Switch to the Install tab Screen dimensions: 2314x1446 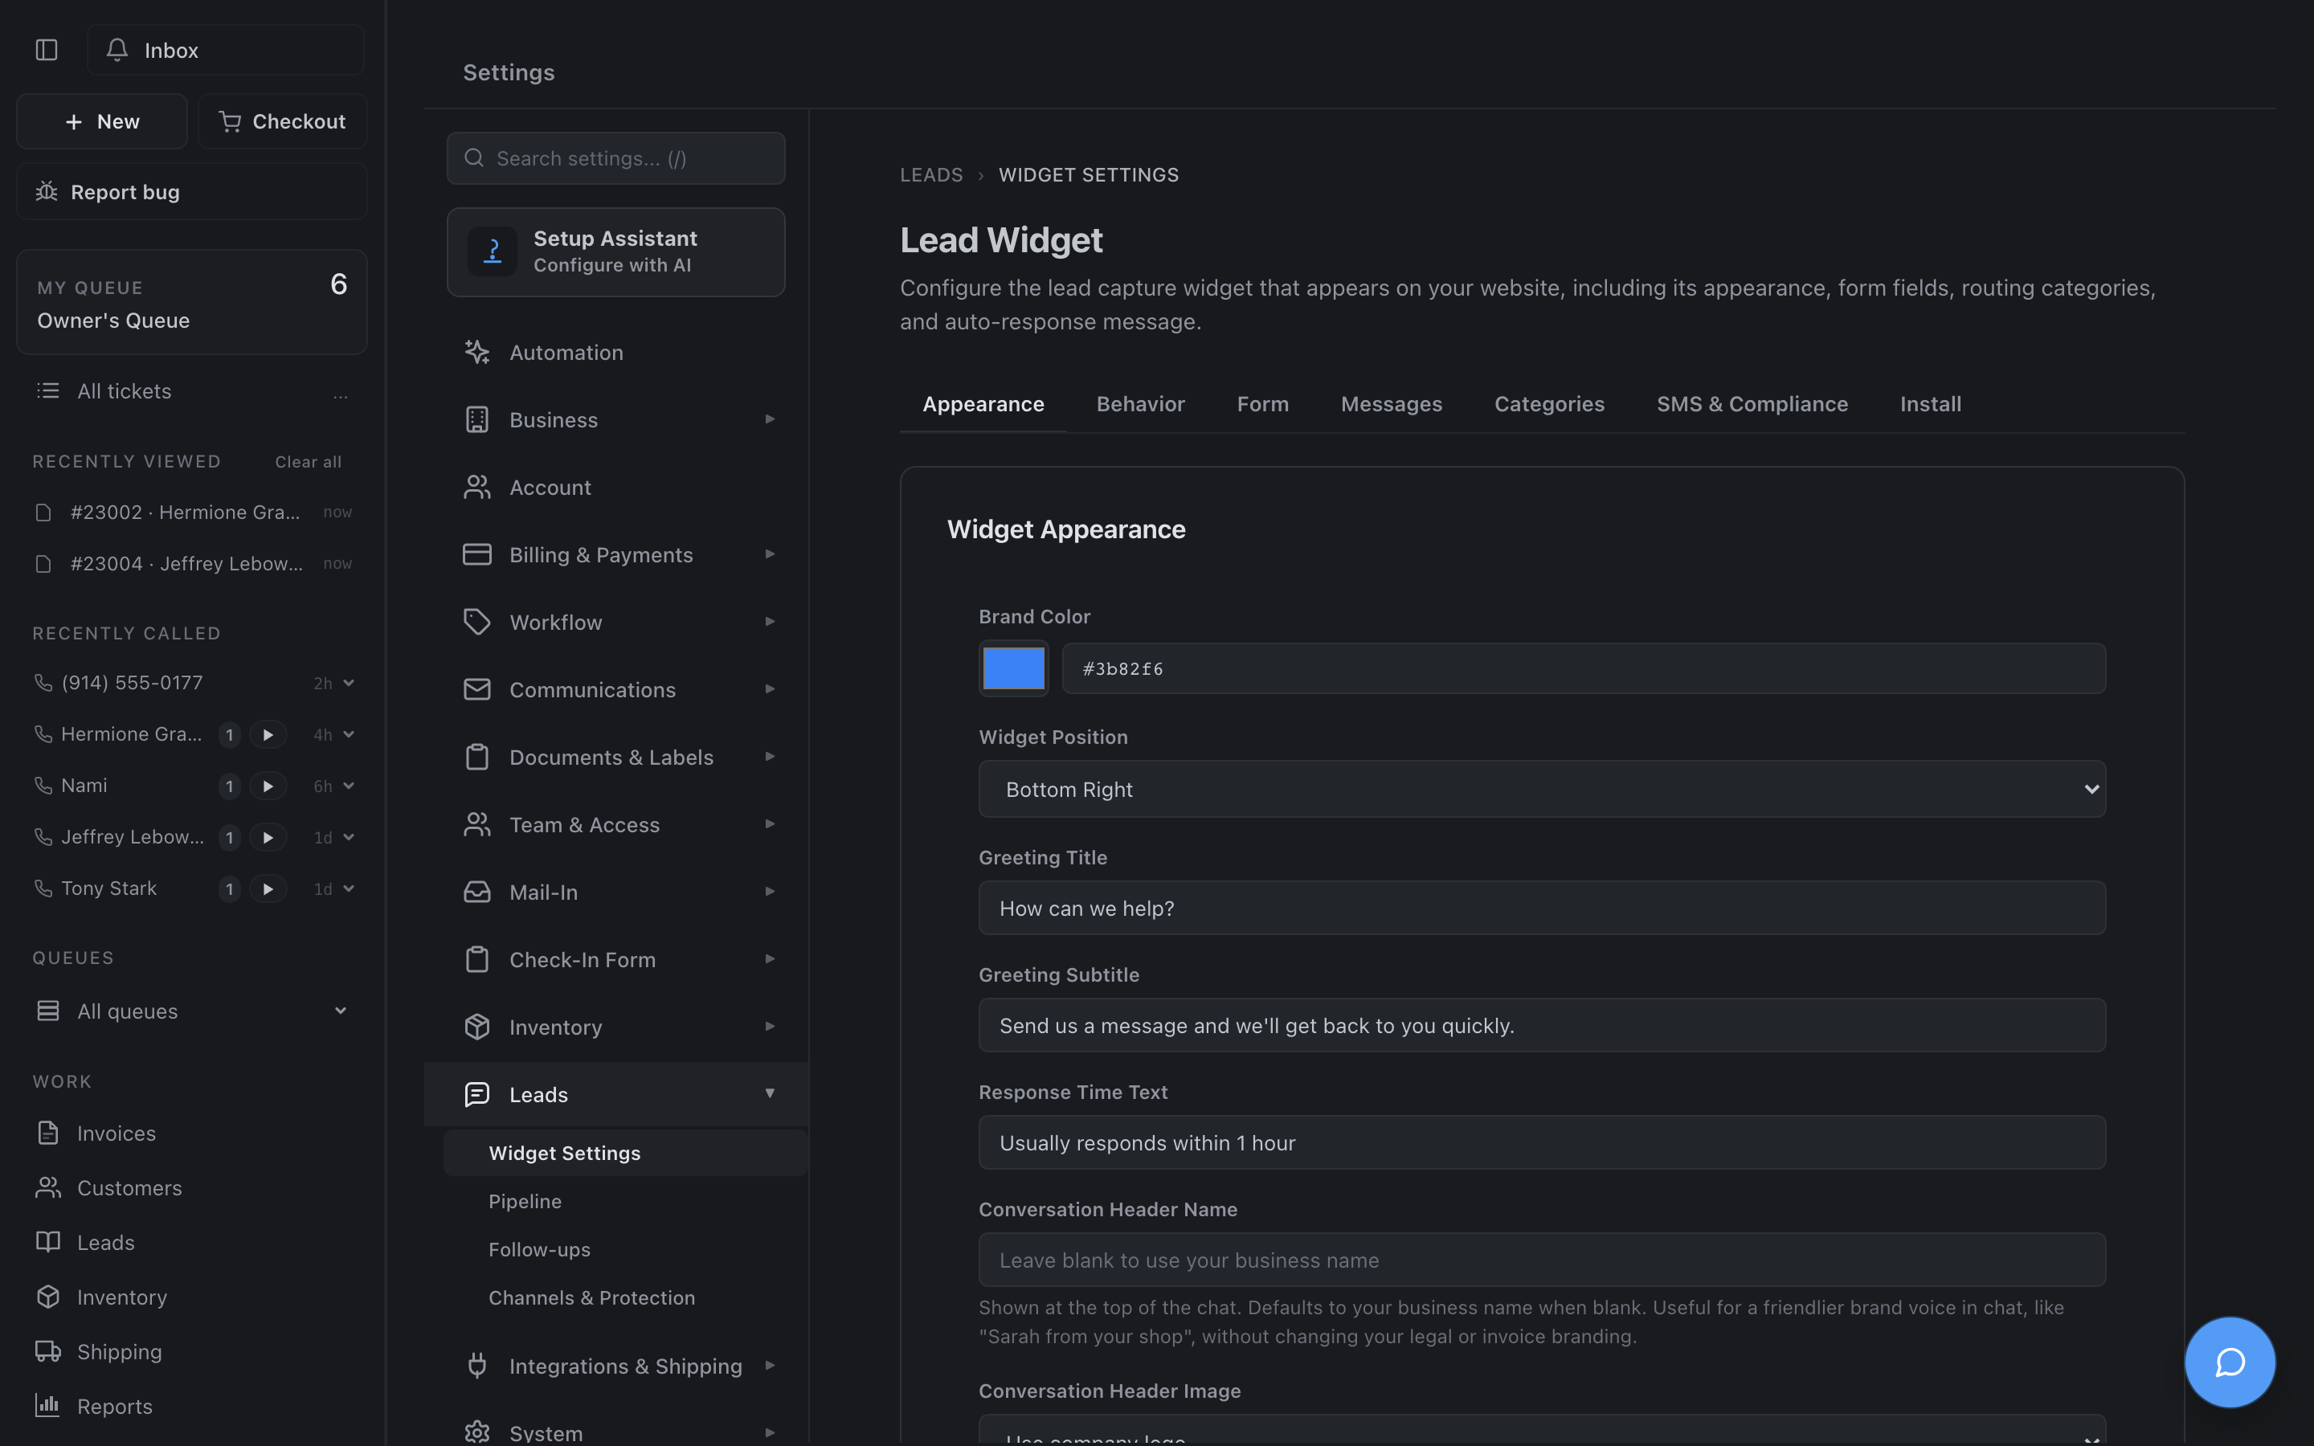click(1931, 403)
